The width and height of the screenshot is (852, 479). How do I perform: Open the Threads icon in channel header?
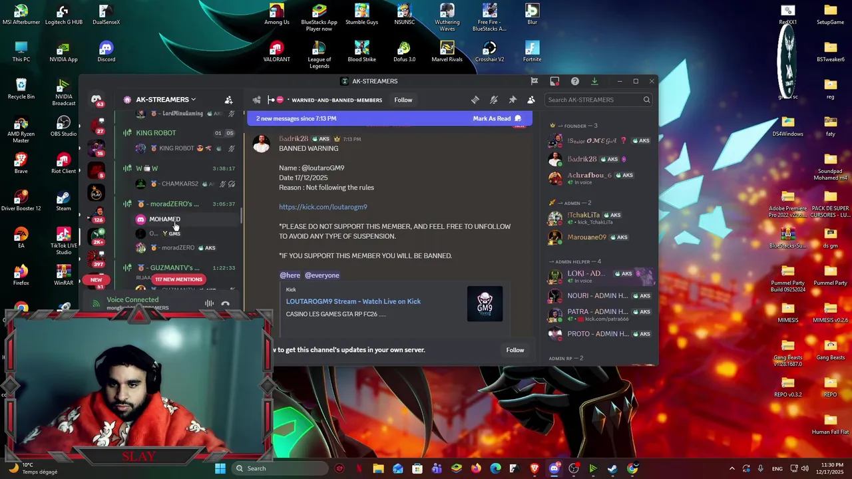tap(475, 100)
